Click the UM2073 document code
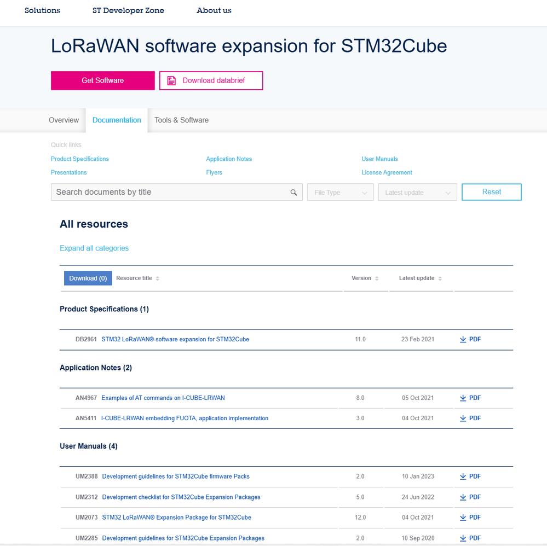Image resolution: width=547 pixels, height=546 pixels. pos(87,518)
